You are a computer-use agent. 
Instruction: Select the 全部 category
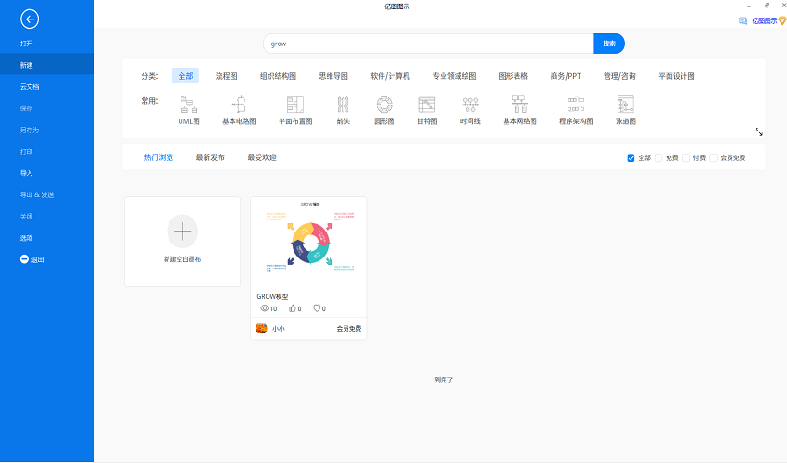185,76
